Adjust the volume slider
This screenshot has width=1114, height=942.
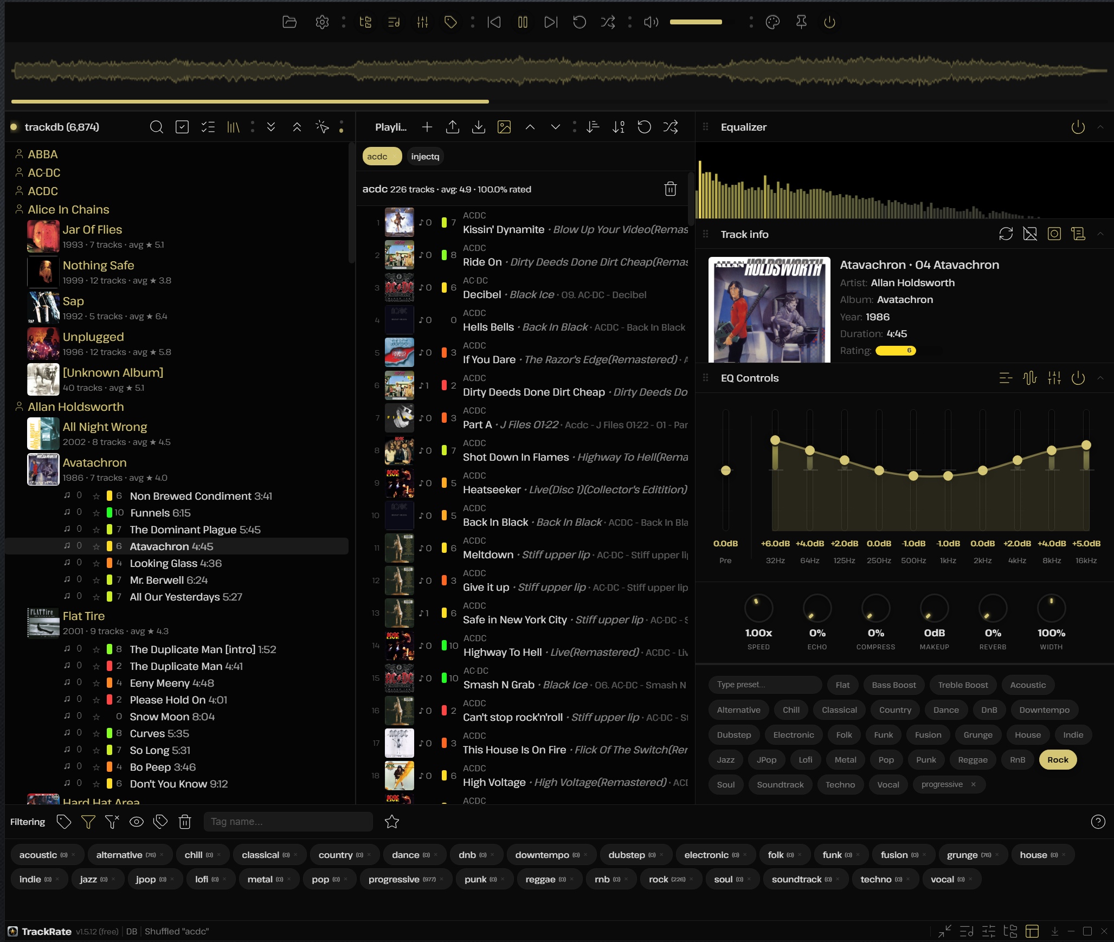point(703,22)
